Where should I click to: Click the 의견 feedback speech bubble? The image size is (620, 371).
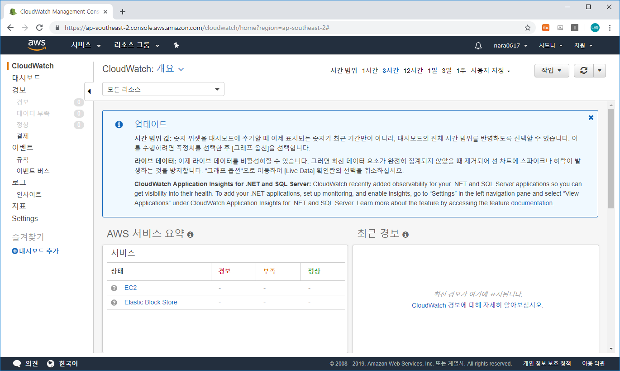click(17, 363)
